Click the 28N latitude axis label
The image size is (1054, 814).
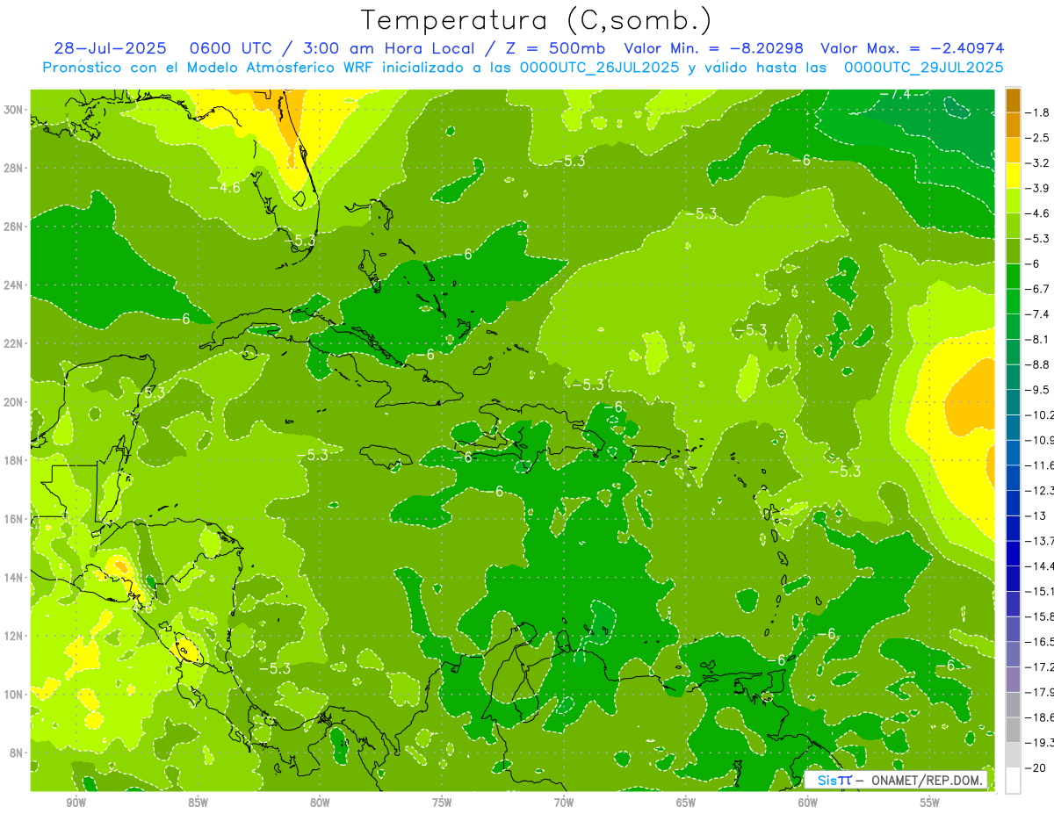point(15,168)
